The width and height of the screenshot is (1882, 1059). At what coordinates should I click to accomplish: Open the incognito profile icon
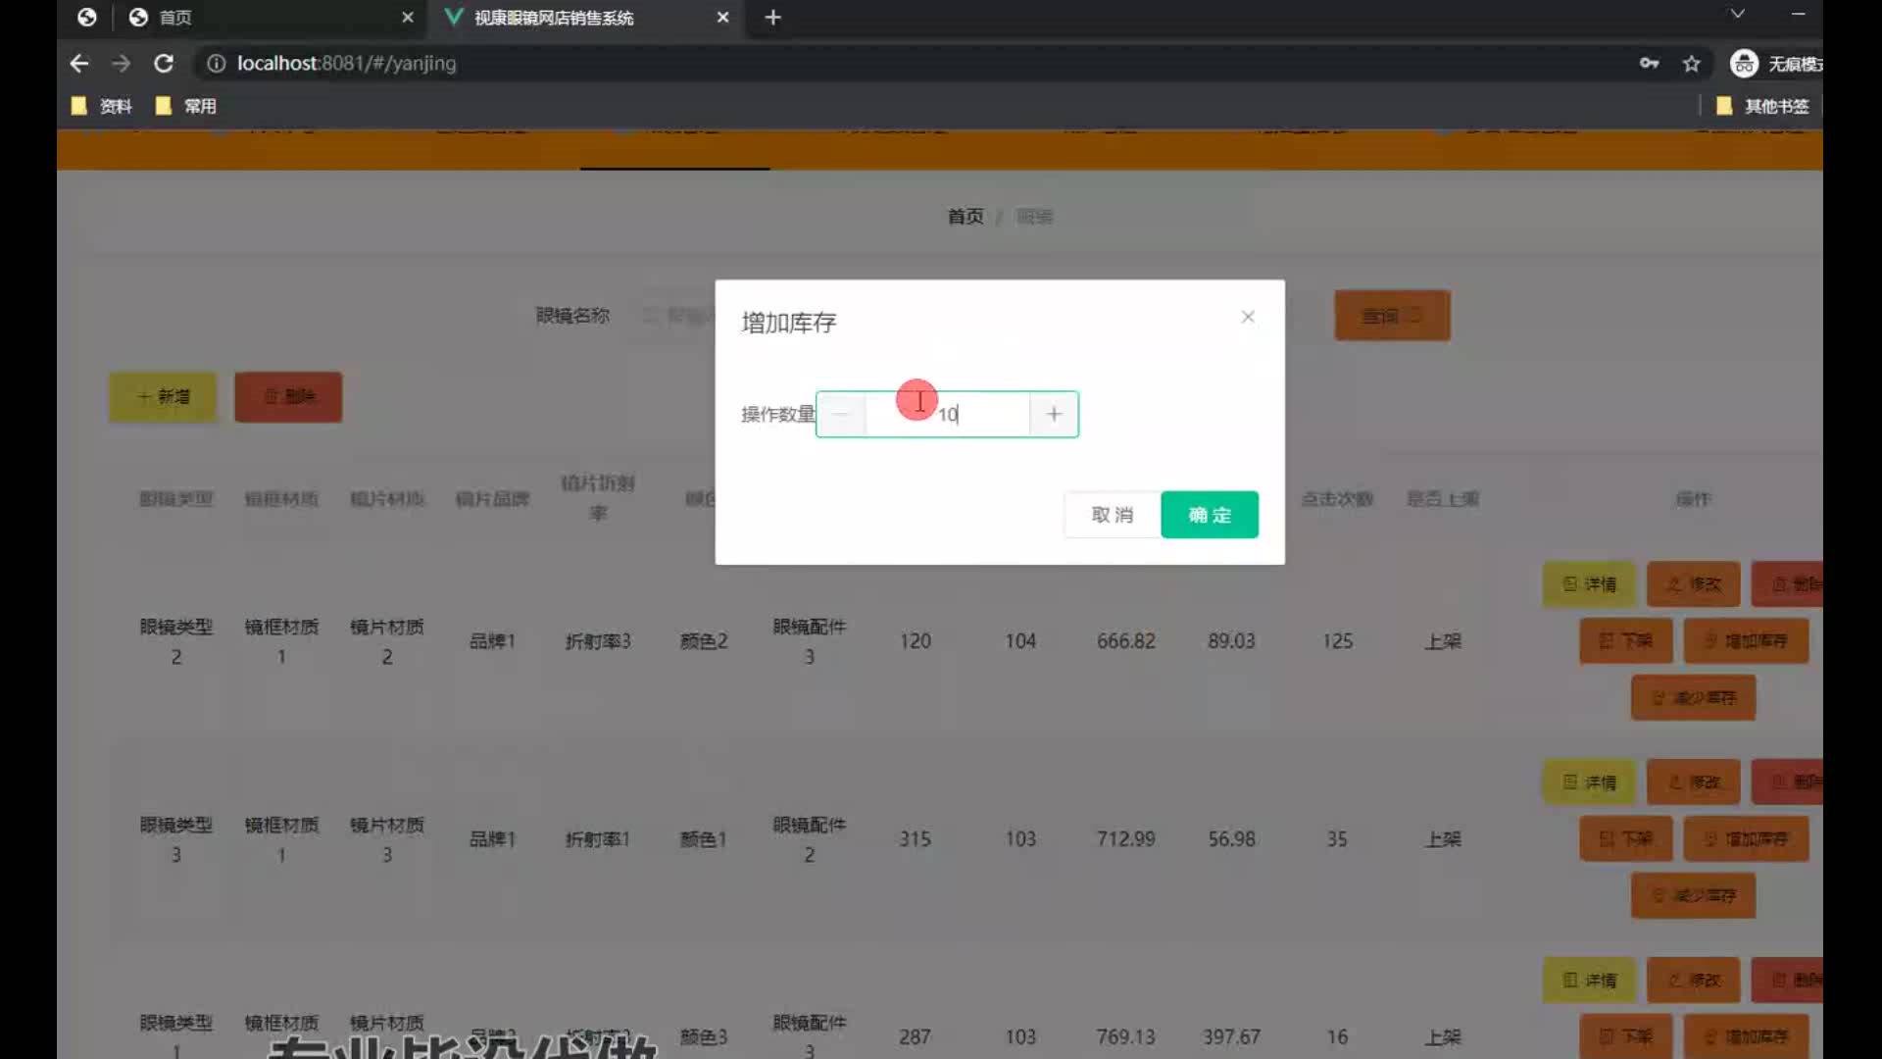click(1744, 64)
